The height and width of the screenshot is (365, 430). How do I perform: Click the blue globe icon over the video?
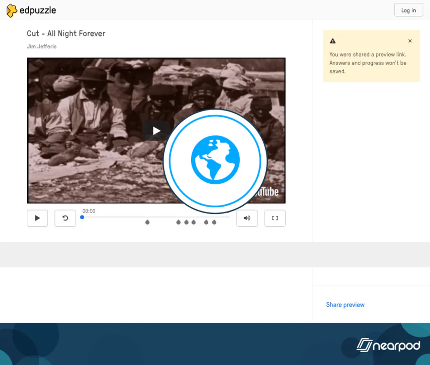[x=215, y=161]
